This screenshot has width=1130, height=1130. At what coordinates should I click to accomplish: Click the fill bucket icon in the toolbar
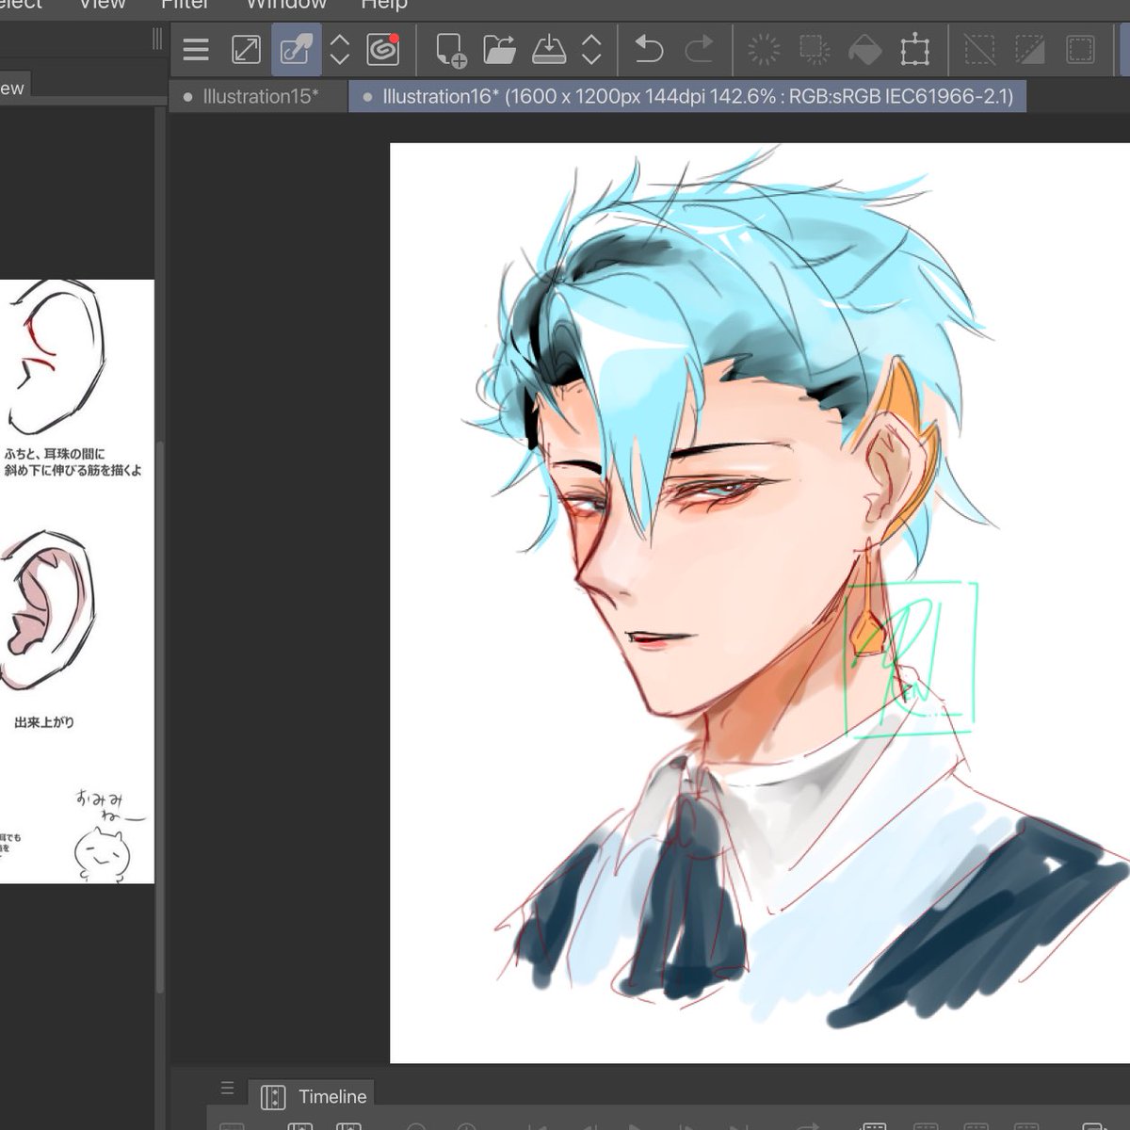coord(864,49)
